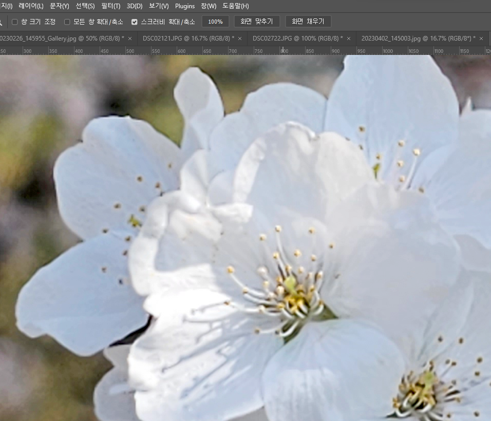
Task: Close the DSC02121.JPG tab
Action: (240, 39)
